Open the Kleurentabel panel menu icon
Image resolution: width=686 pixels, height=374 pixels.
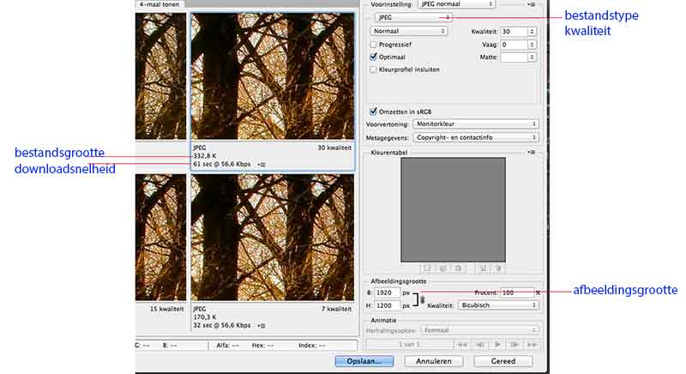[x=533, y=153]
